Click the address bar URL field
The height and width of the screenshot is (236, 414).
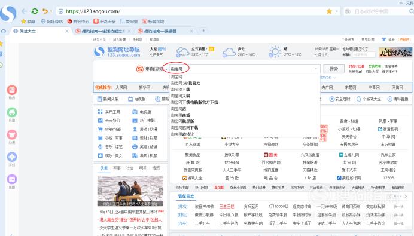pos(196,11)
